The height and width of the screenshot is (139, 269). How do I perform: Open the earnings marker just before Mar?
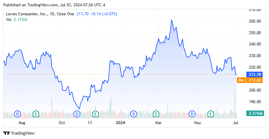[x=156, y=114]
